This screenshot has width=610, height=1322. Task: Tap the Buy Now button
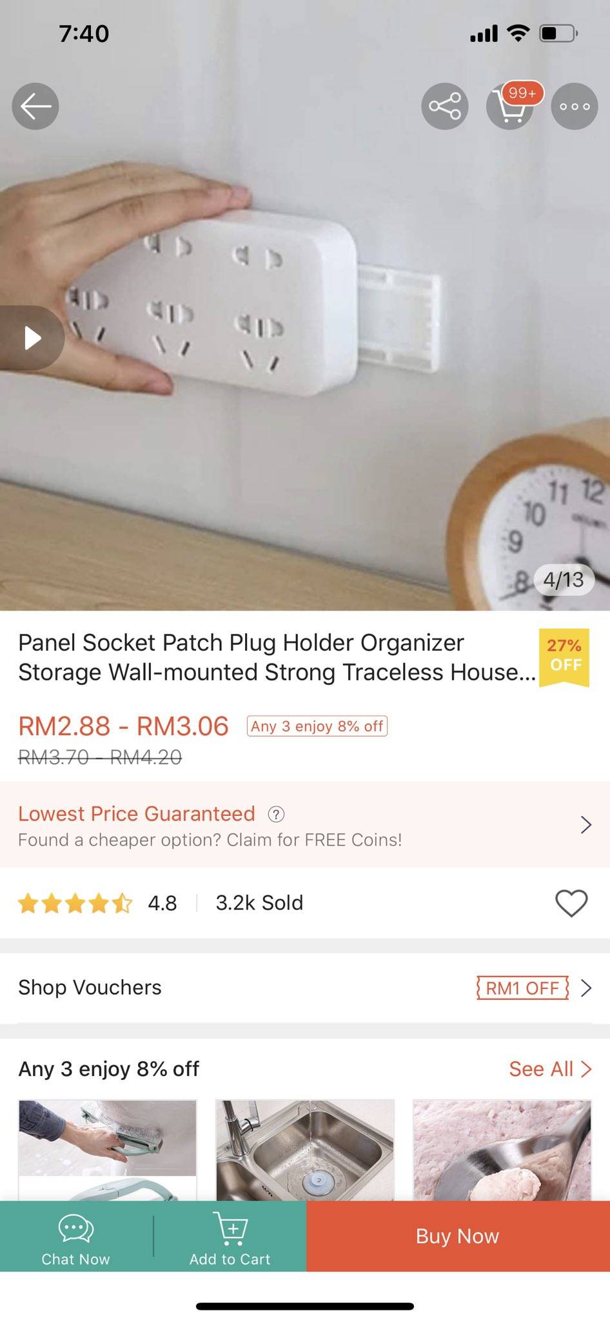click(x=458, y=1236)
